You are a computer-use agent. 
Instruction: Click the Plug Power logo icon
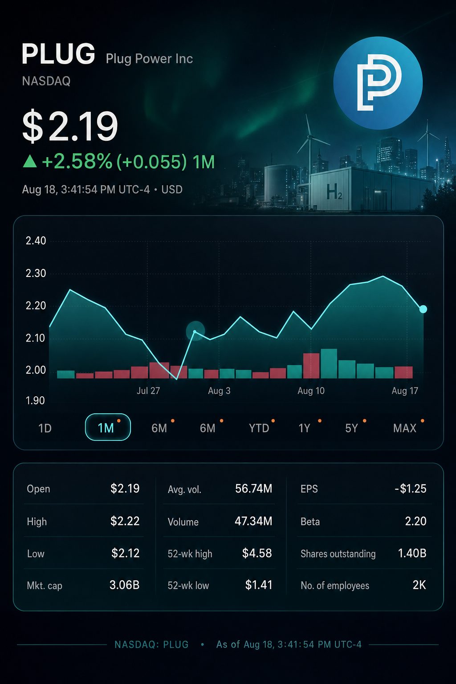[378, 83]
